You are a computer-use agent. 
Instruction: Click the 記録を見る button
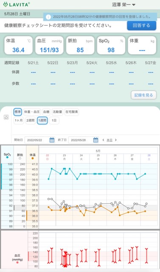pyautogui.click(x=143, y=95)
